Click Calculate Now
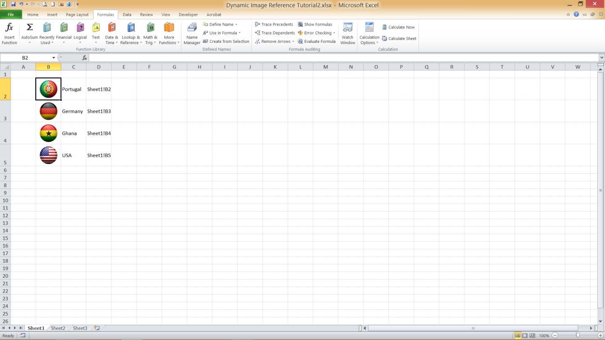The height and width of the screenshot is (340, 605). pos(398,27)
